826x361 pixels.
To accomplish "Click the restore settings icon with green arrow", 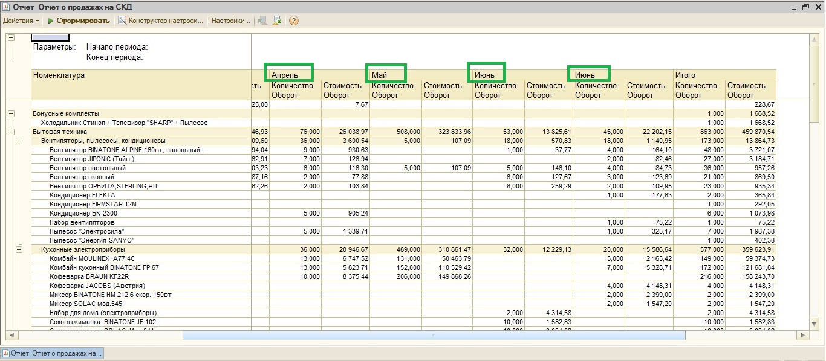I will click(277, 21).
